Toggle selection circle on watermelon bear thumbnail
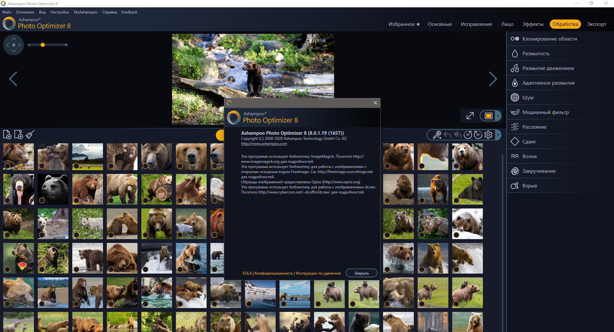 7,269
